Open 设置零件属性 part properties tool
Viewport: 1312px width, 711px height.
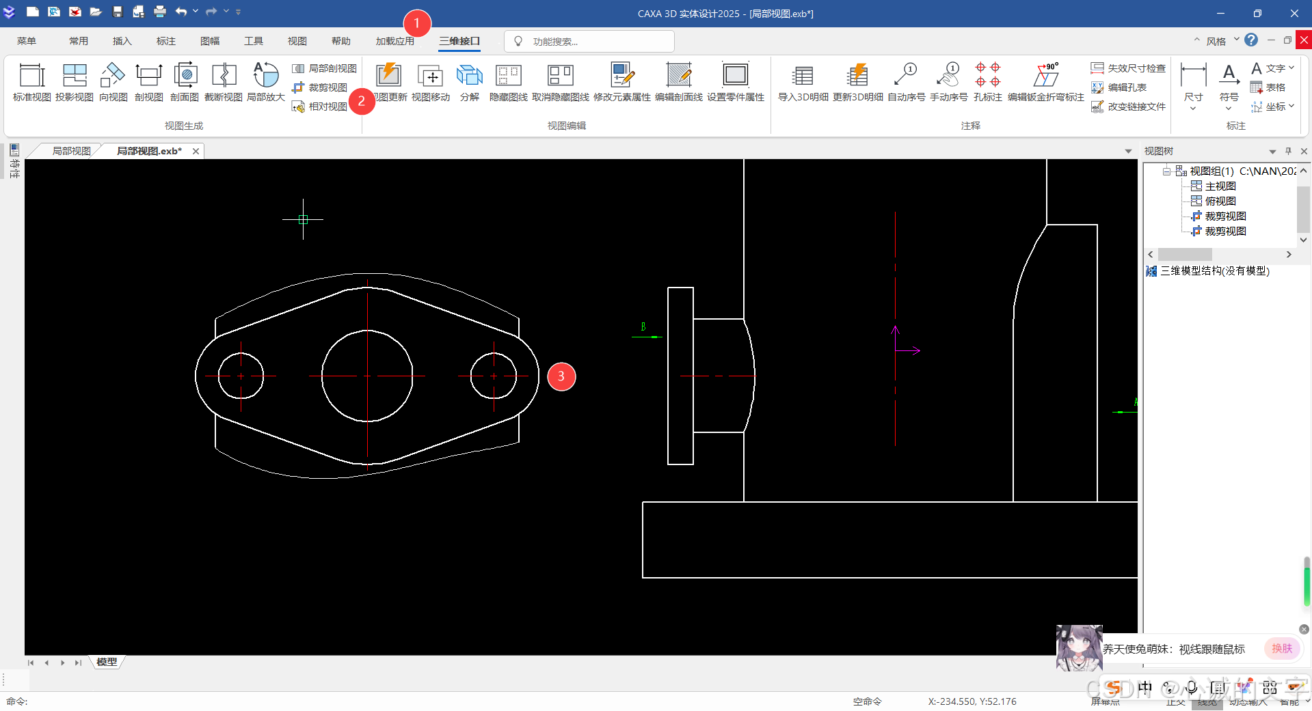pyautogui.click(x=736, y=82)
